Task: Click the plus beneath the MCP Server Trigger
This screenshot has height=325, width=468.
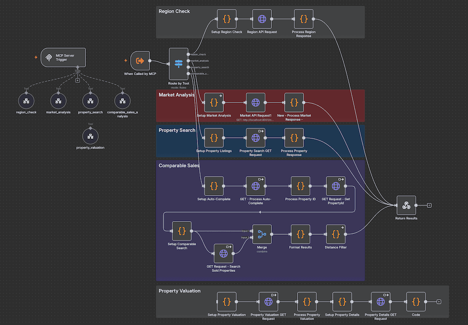Action: [78, 80]
